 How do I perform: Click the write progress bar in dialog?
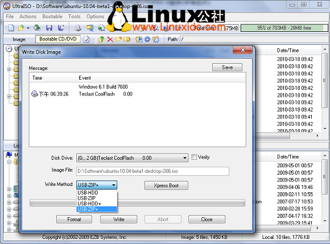click(x=138, y=203)
